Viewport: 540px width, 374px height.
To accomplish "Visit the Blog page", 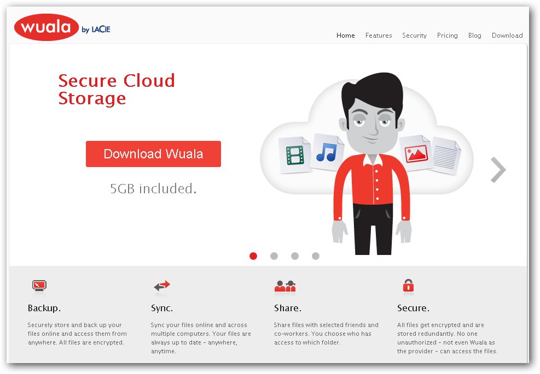I will [474, 35].
